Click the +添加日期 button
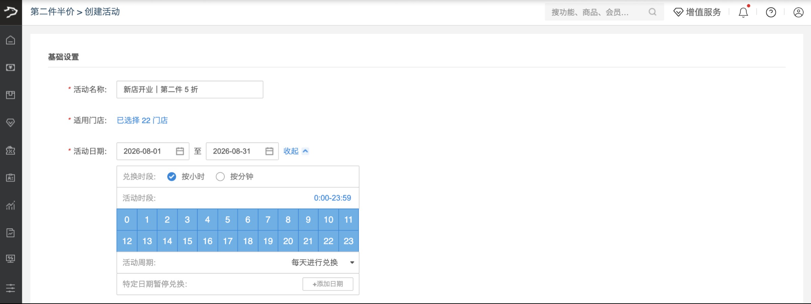The height and width of the screenshot is (304, 811). click(x=328, y=284)
